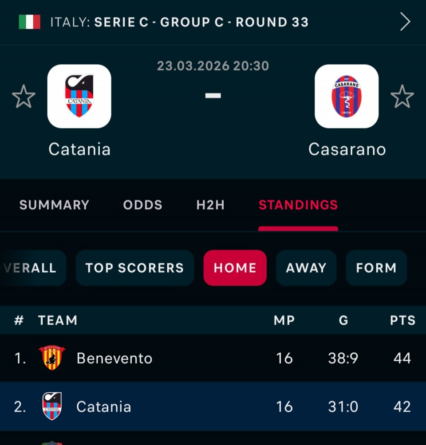
Task: Switch to the Odds tab
Action: (142, 205)
